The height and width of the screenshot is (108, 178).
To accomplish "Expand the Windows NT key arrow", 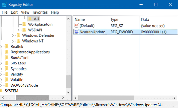I will (x=13, y=41).
